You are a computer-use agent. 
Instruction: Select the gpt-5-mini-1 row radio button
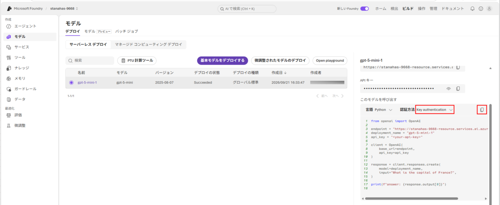pyautogui.click(x=71, y=82)
